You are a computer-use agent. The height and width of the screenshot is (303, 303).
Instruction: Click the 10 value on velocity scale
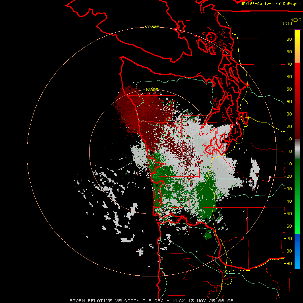click(289, 139)
